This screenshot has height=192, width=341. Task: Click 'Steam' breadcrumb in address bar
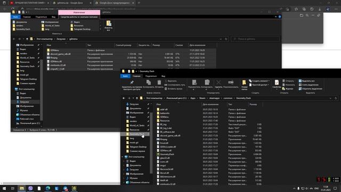202,98
